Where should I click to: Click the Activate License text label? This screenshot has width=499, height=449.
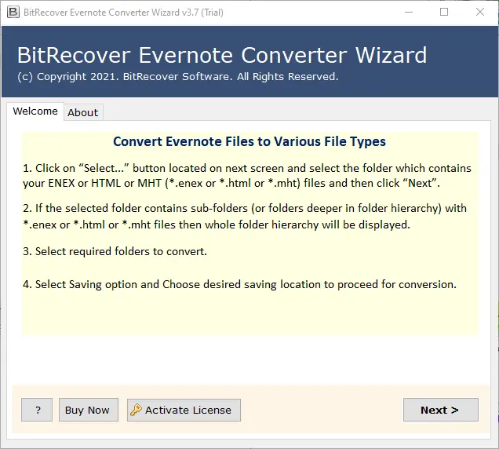[188, 410]
